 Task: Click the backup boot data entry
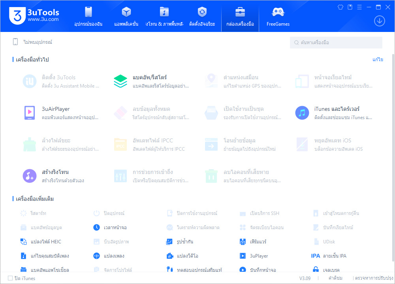pyautogui.click(x=41, y=228)
